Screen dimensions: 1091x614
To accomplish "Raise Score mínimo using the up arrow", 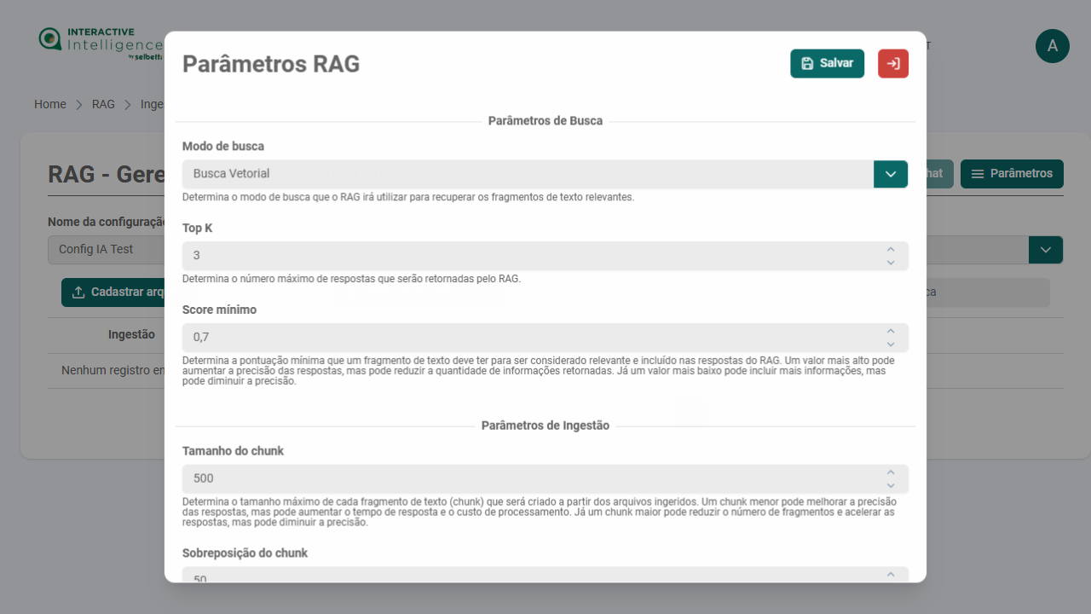I will tap(891, 331).
